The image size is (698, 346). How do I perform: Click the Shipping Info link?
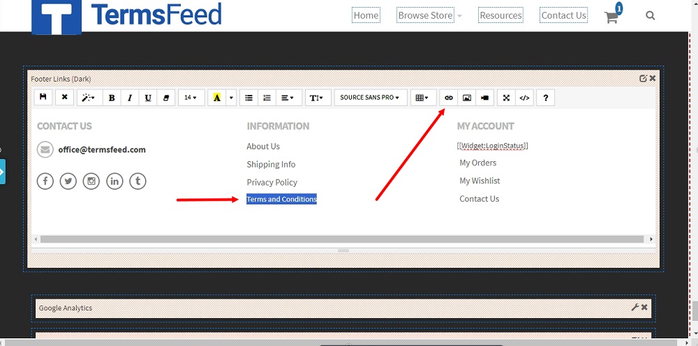(271, 164)
